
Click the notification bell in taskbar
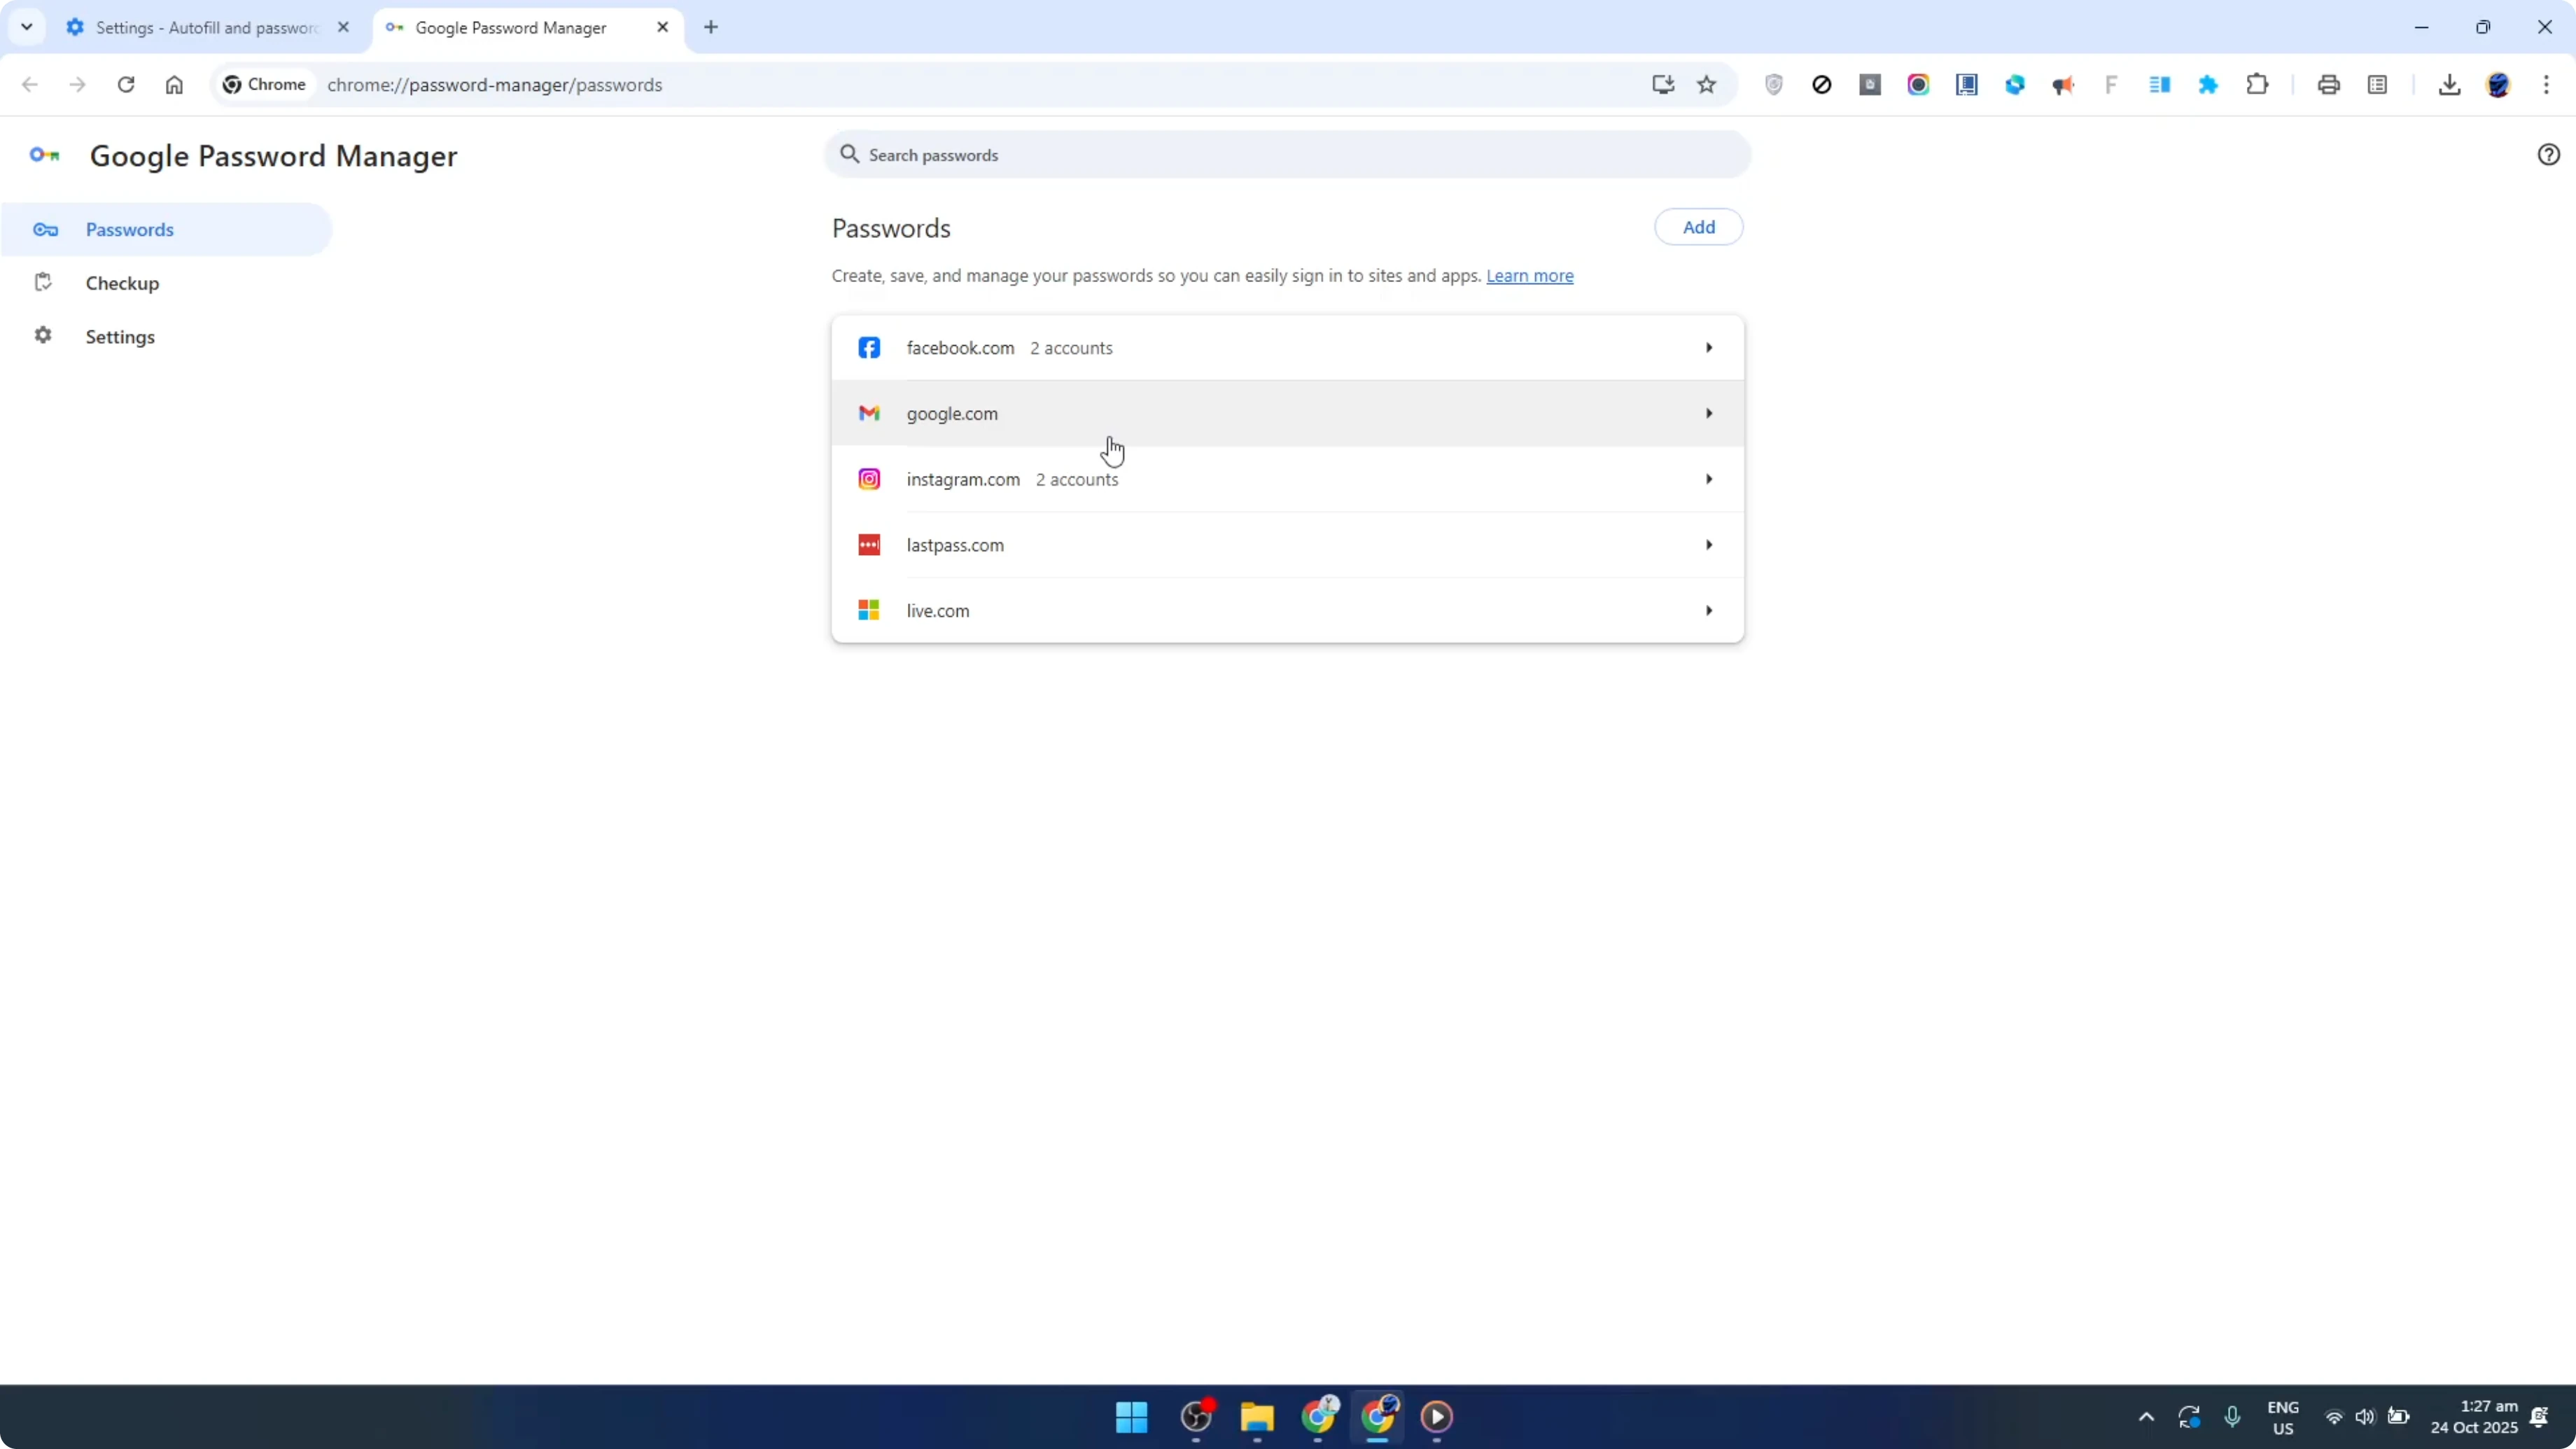click(x=2539, y=1417)
